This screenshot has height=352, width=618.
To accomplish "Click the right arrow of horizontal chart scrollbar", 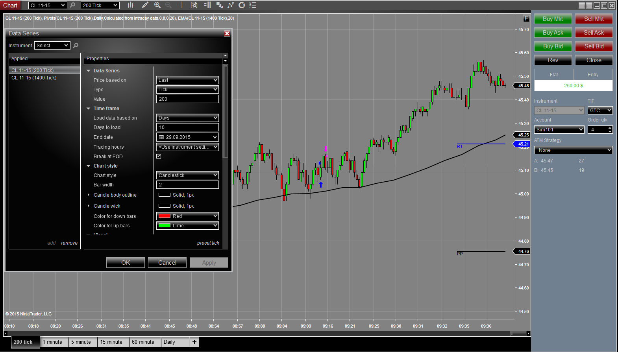I will pyautogui.click(x=528, y=334).
